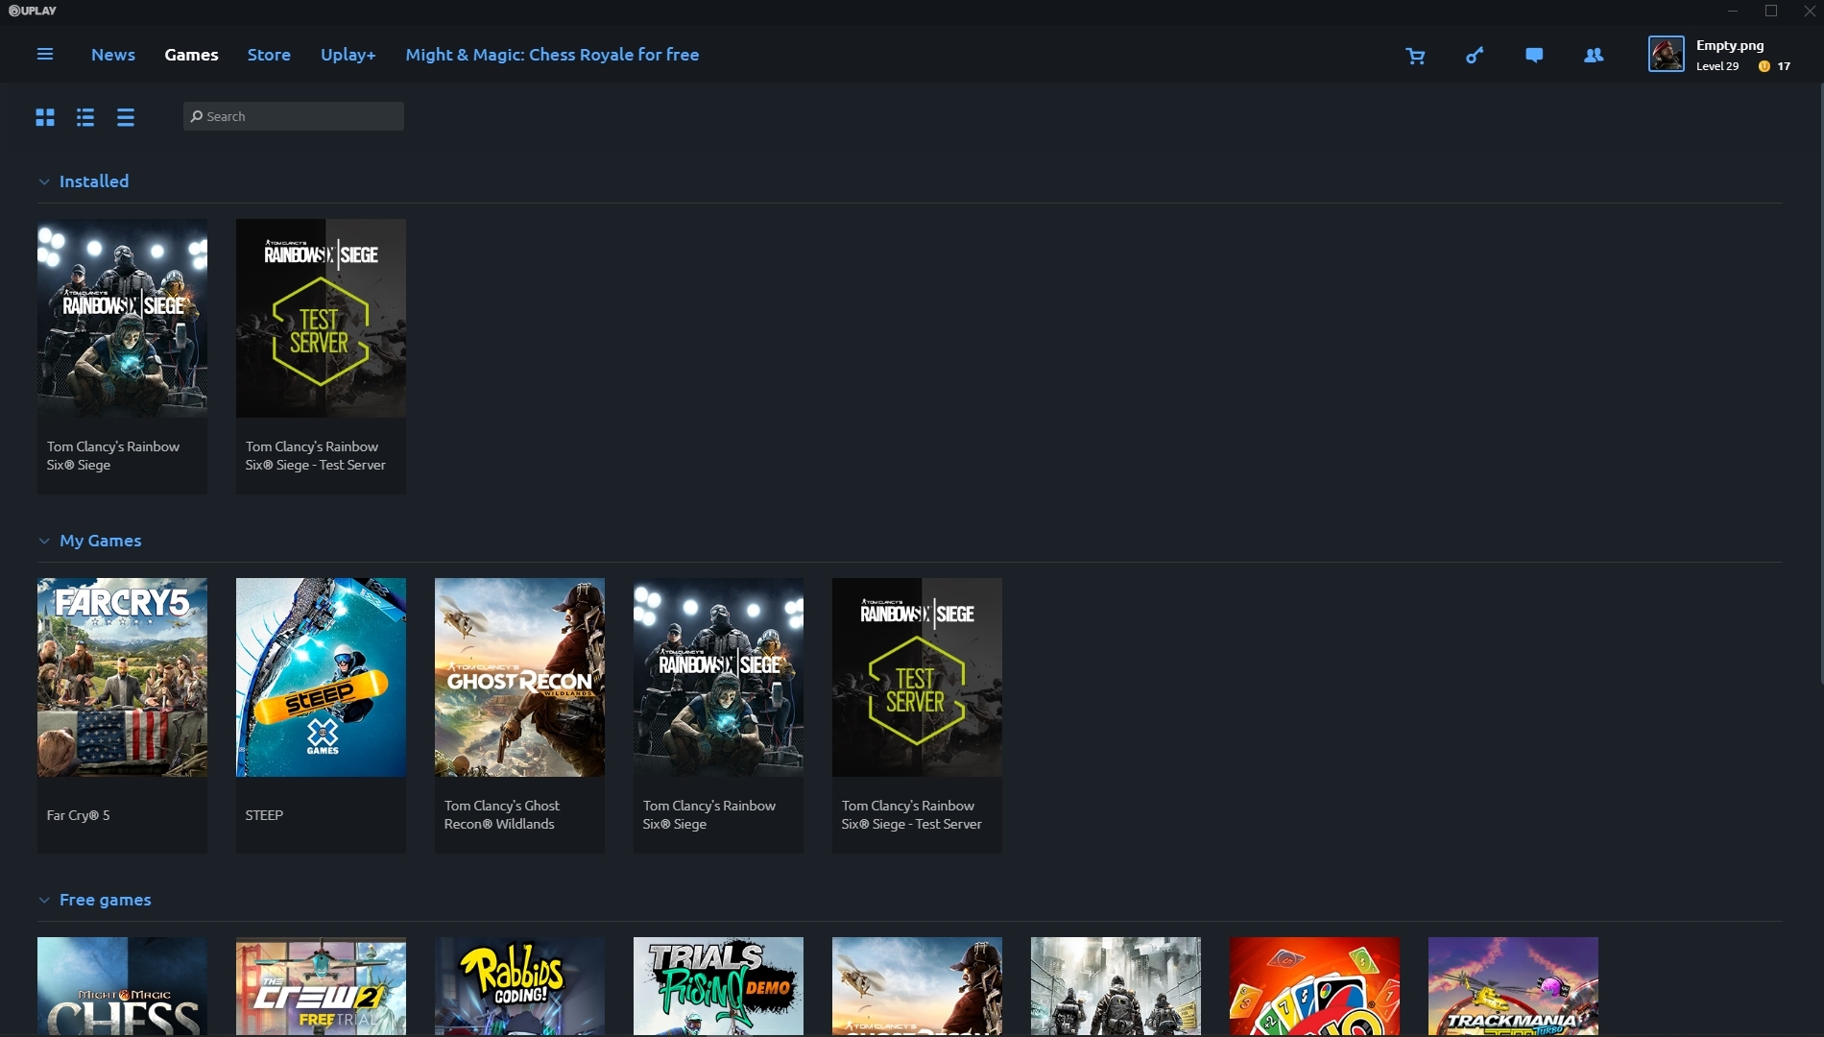Open the STEEP game cover
The height and width of the screenshot is (1037, 1824).
click(321, 677)
